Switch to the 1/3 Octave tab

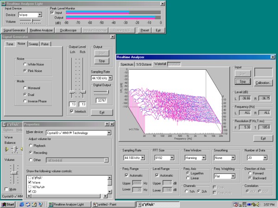tap(144, 64)
